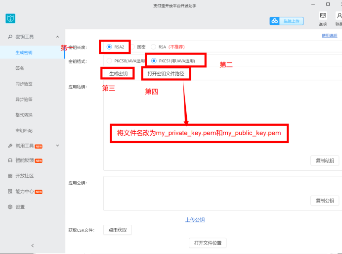Click the 智能反馈 headset icon

tap(10, 160)
